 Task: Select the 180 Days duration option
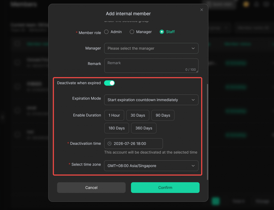(117, 128)
